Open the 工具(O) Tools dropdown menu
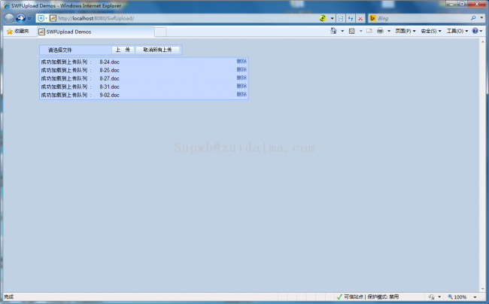Viewport: 489px width, 304px height. (457, 32)
